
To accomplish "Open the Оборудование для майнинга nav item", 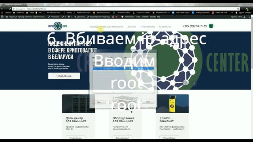I will pyautogui.click(x=106, y=27).
